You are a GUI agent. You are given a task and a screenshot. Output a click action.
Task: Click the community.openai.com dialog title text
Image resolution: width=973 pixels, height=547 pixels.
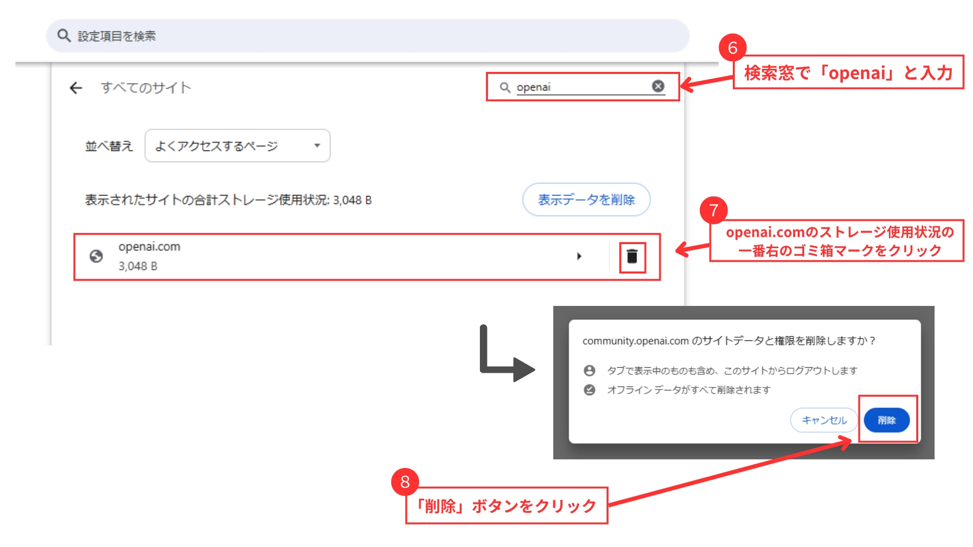coord(729,341)
